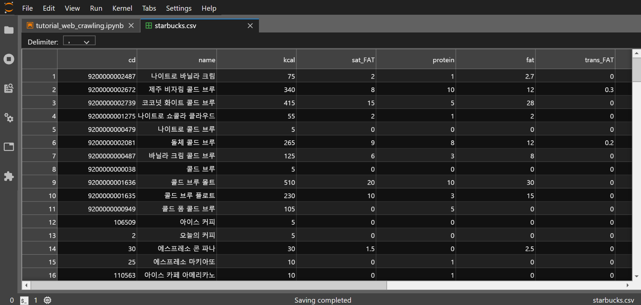Click the name cell '제주 비자림 콜드 브루'
The height and width of the screenshot is (305, 641).
[177, 89]
